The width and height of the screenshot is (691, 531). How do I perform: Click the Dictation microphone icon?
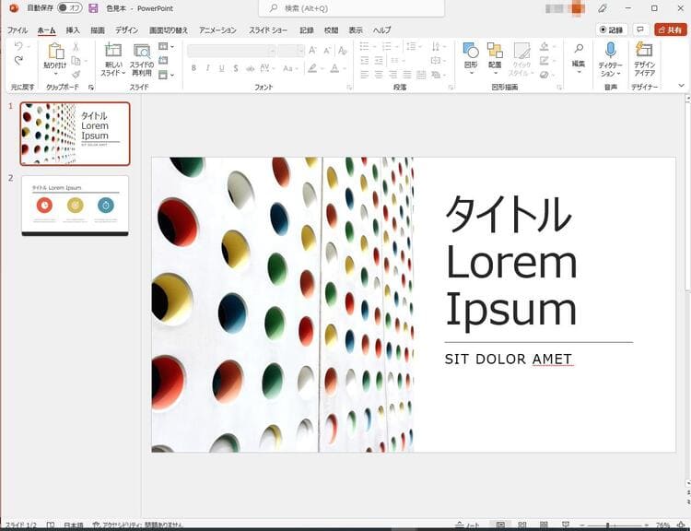coord(610,50)
